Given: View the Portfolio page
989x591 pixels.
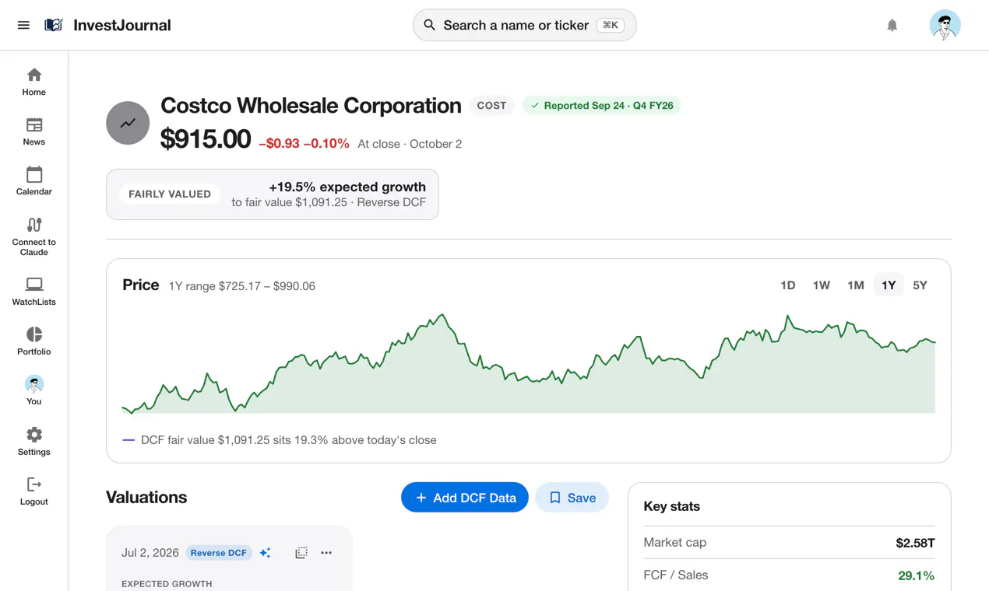Looking at the screenshot, I should point(34,341).
